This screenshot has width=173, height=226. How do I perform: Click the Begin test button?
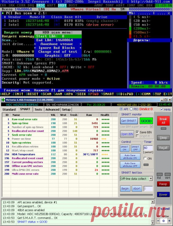click(x=125, y=189)
